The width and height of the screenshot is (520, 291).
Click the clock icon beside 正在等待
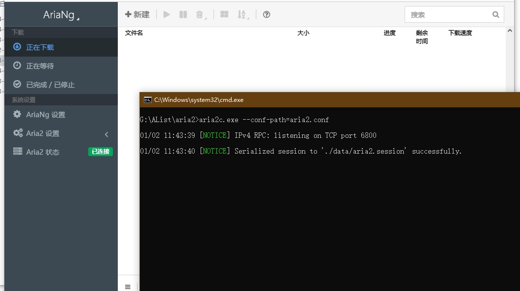click(x=17, y=65)
